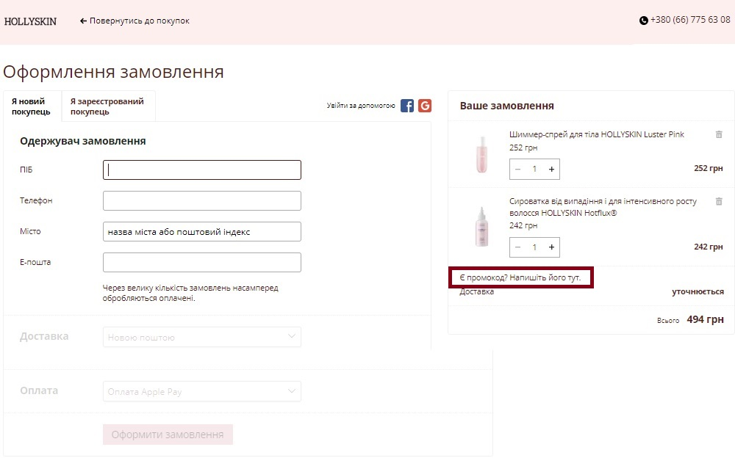The image size is (735, 469).
Task: Log in via the Facebook icon
Action: (x=406, y=105)
